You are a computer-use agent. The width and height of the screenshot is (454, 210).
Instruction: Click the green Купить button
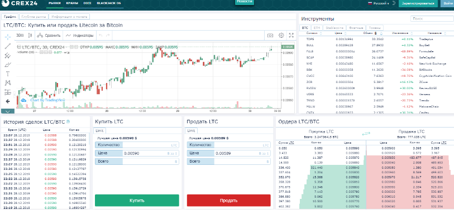click(137, 200)
